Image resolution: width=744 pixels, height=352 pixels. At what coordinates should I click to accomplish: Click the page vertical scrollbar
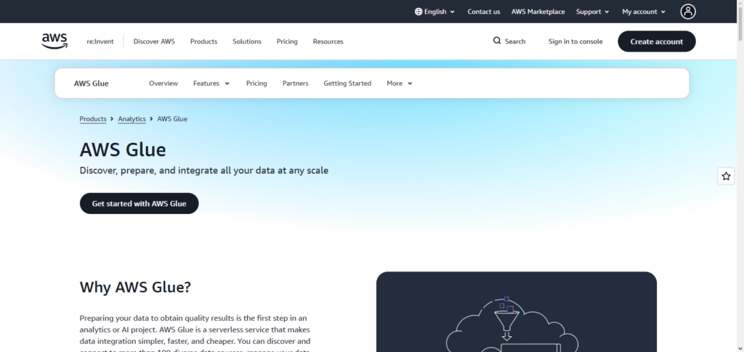point(740,176)
